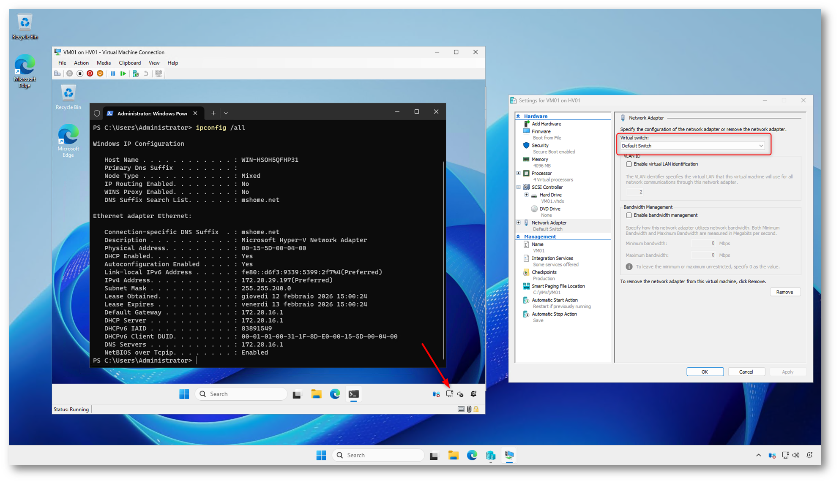Screen dimensions: 839x483
Task: Click the red Shut Down VM icon
Action: (90, 73)
